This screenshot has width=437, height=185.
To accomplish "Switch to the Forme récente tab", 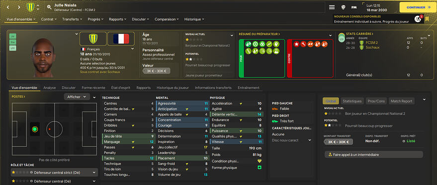I will tap(93, 88).
